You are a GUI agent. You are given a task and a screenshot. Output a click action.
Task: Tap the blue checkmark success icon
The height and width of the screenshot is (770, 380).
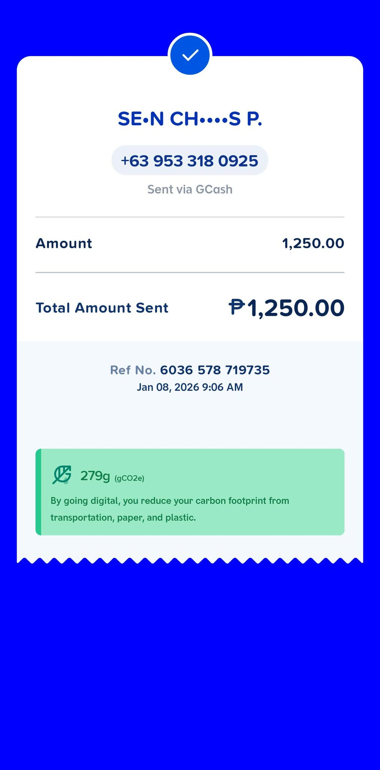pos(190,55)
